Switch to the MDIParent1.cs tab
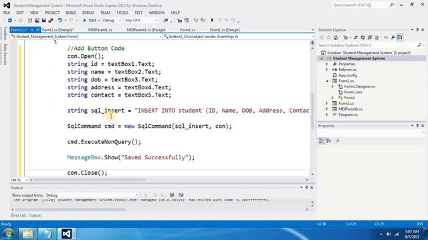The width and height of the screenshot is (428, 240). point(100,30)
